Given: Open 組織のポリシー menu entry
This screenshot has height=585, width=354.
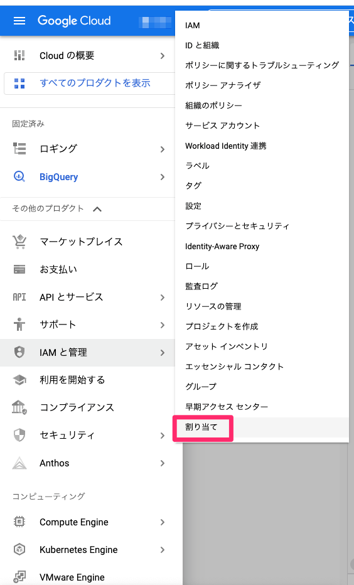Looking at the screenshot, I should [x=262, y=105].
